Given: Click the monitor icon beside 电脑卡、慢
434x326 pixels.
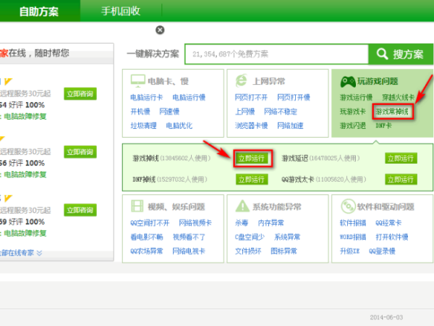Looking at the screenshot, I should point(138,80).
